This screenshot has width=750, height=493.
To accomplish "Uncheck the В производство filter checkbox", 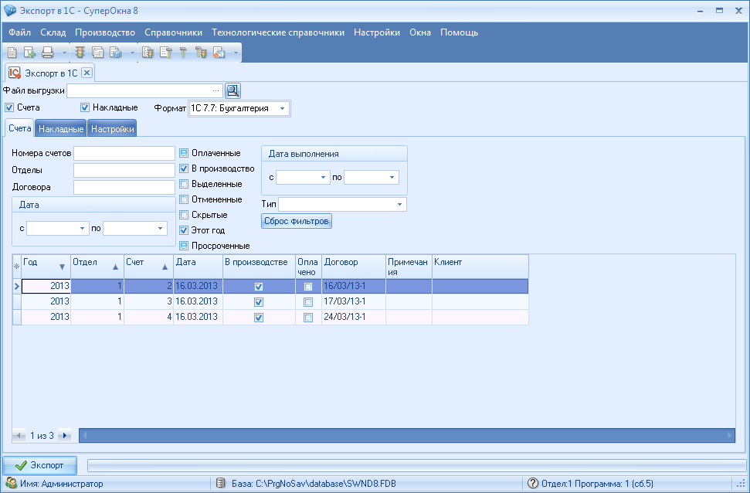I will coord(184,168).
